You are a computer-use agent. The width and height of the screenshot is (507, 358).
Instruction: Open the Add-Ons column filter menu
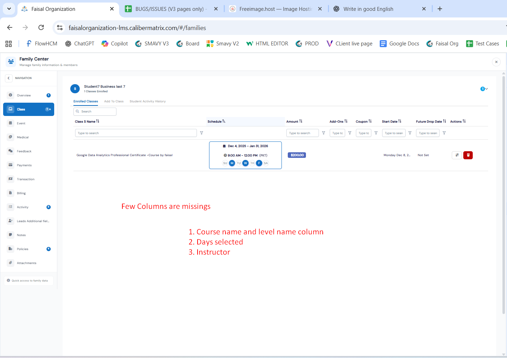[x=350, y=133]
